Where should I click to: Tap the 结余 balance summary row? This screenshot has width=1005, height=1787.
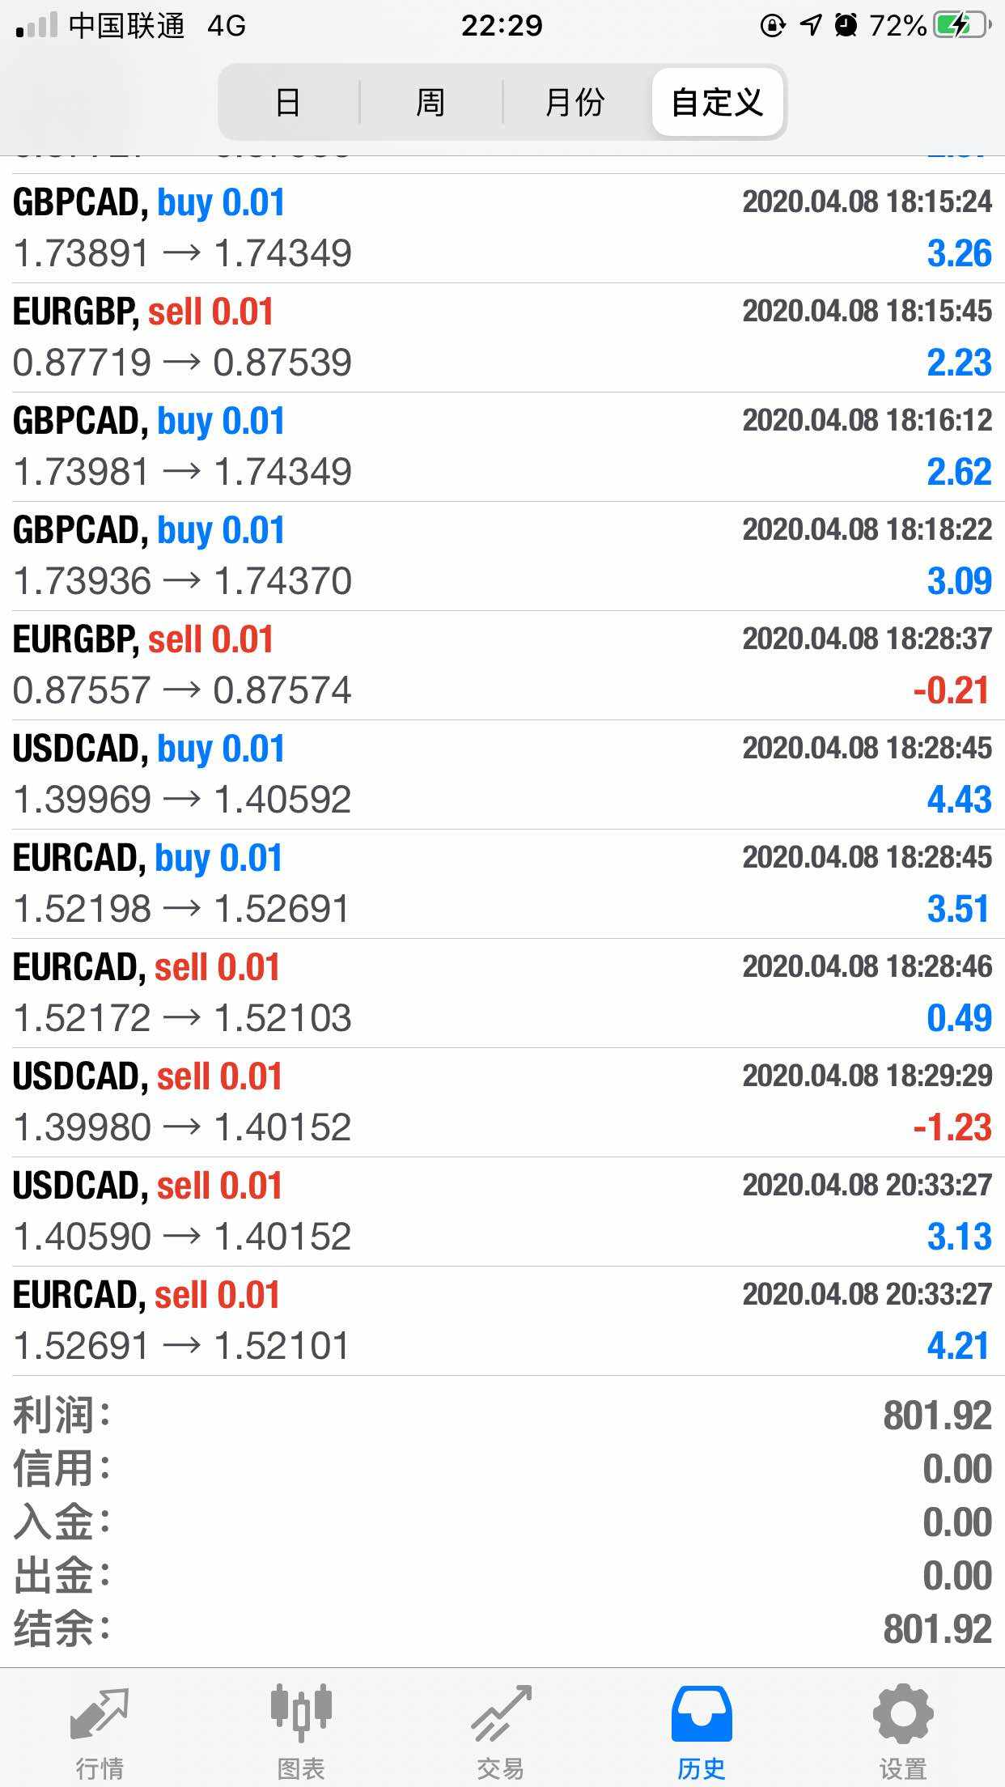502,1629
